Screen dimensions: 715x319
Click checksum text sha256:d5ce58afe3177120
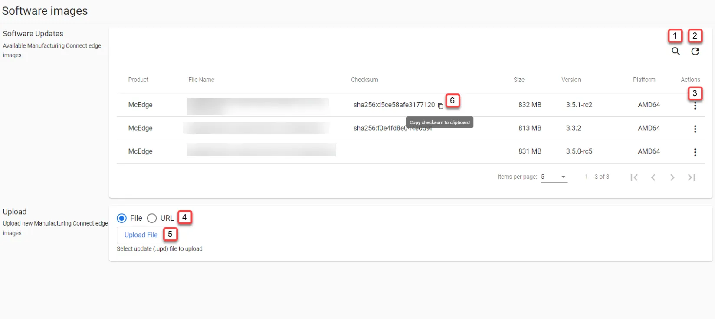pos(394,105)
